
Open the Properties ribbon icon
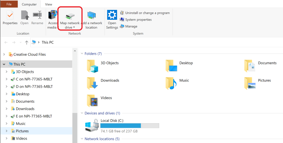(x=10, y=16)
